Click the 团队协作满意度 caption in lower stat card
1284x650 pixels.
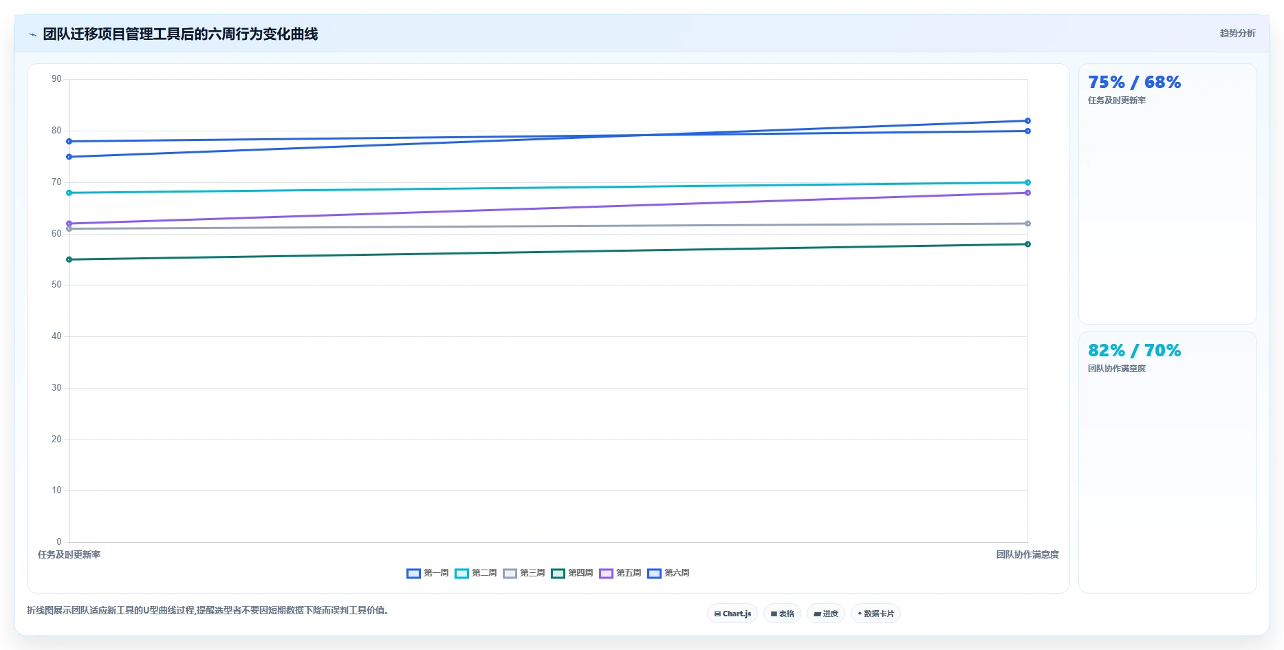point(1117,369)
